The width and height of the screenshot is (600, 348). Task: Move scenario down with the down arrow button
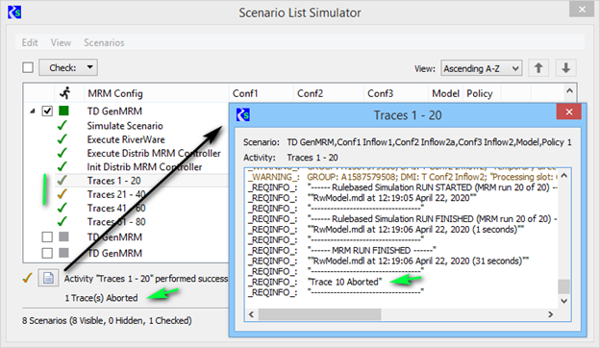(x=566, y=68)
